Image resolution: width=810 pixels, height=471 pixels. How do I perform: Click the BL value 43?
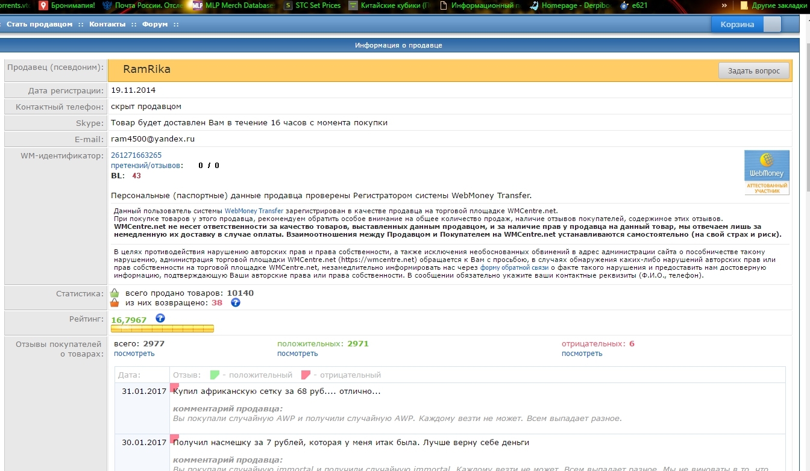click(x=136, y=176)
